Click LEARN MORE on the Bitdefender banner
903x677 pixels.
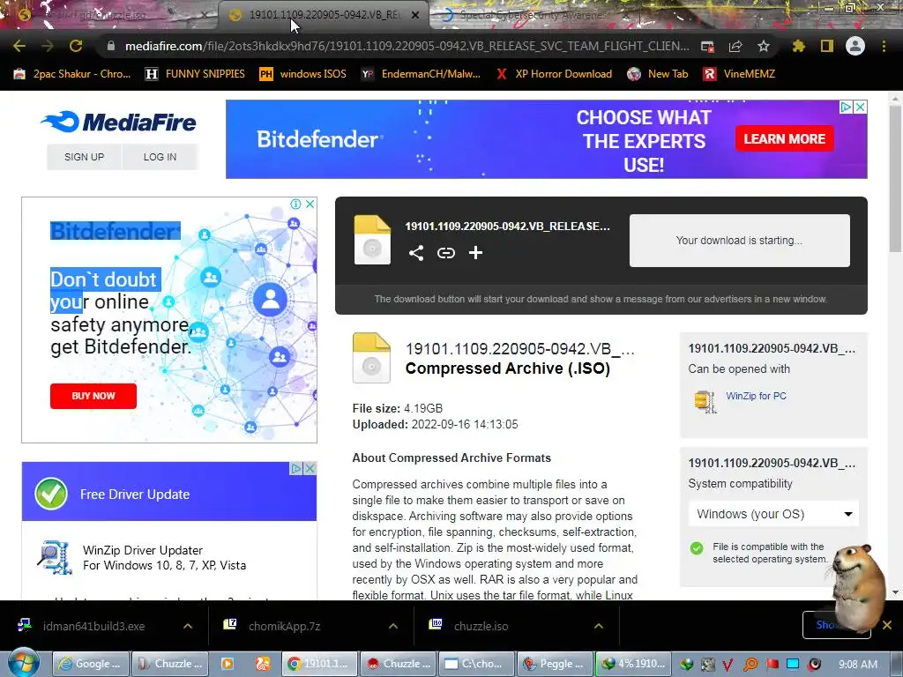(784, 138)
